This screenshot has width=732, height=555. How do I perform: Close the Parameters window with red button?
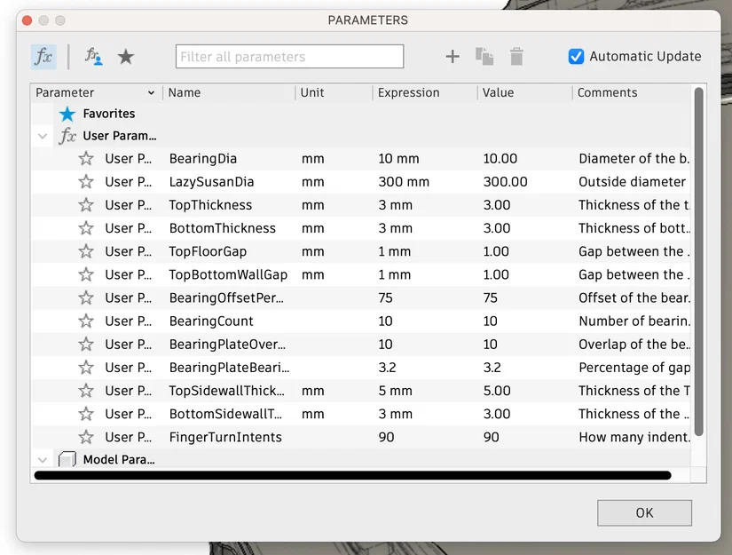pos(28,20)
